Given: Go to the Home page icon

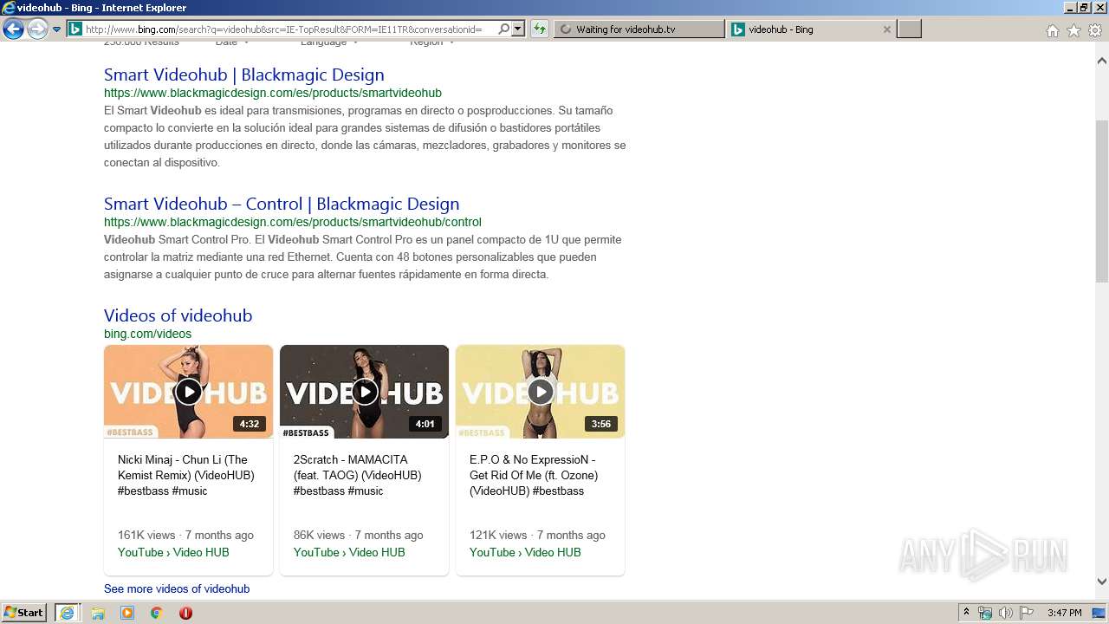Looking at the screenshot, I should [1052, 30].
